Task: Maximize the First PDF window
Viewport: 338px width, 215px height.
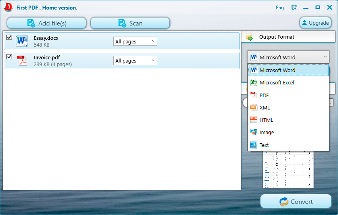Action: 318,7
